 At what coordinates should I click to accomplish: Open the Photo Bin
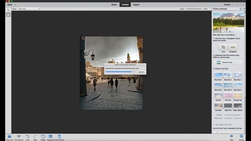[9, 137]
